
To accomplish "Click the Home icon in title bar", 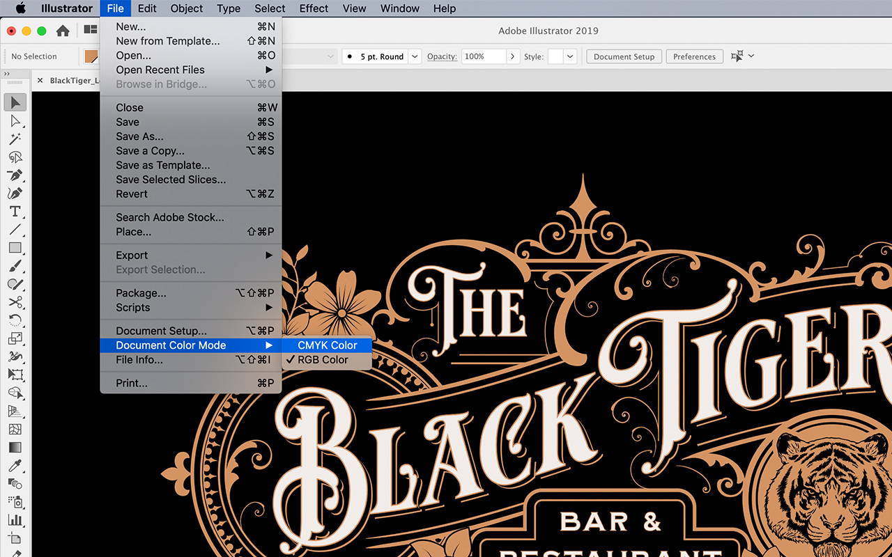I will click(63, 31).
